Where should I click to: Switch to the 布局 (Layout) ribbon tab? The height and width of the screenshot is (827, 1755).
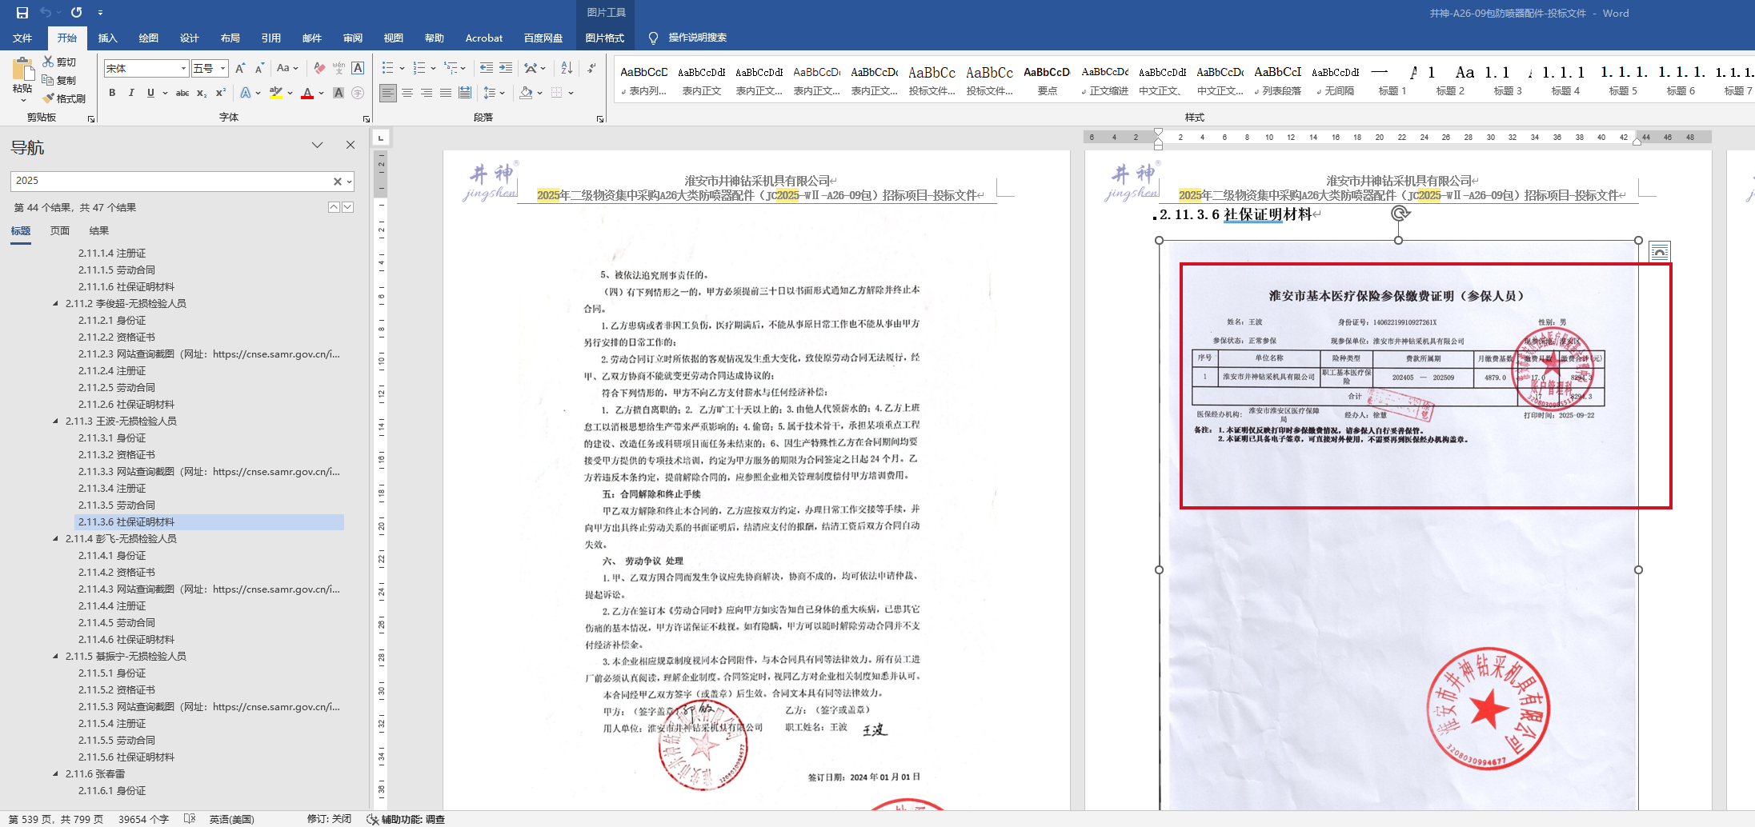click(230, 38)
